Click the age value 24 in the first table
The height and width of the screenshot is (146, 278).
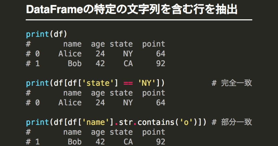(x=100, y=54)
